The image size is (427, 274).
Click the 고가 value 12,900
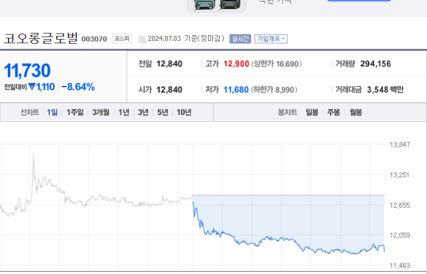click(x=236, y=64)
